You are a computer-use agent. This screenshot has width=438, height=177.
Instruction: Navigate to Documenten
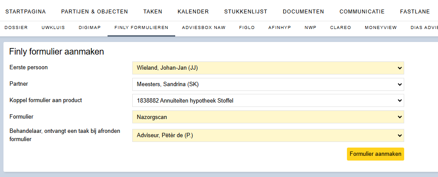(304, 12)
